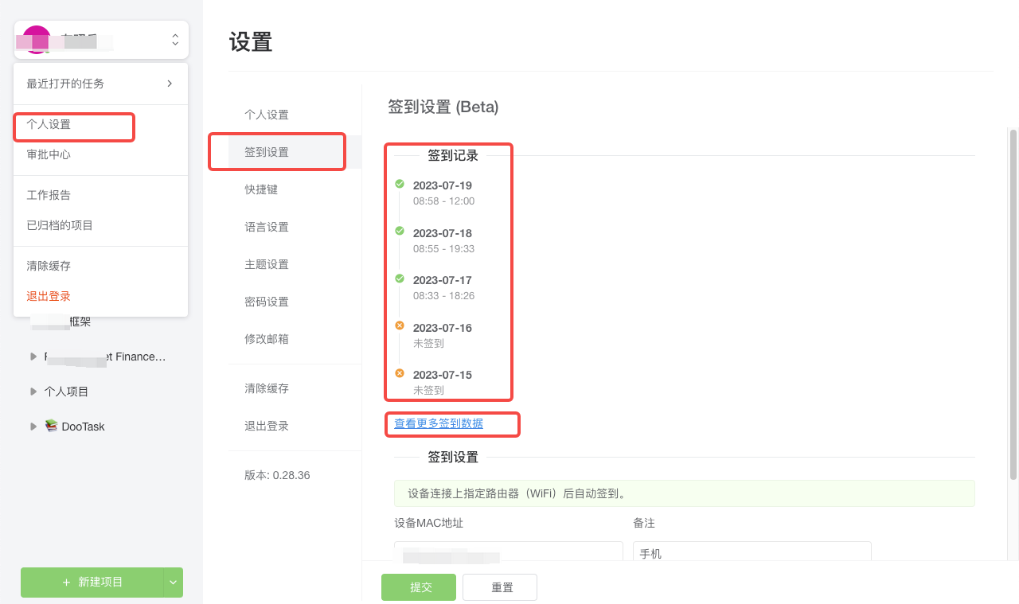Click the user avatar in the sidebar

pos(35,40)
